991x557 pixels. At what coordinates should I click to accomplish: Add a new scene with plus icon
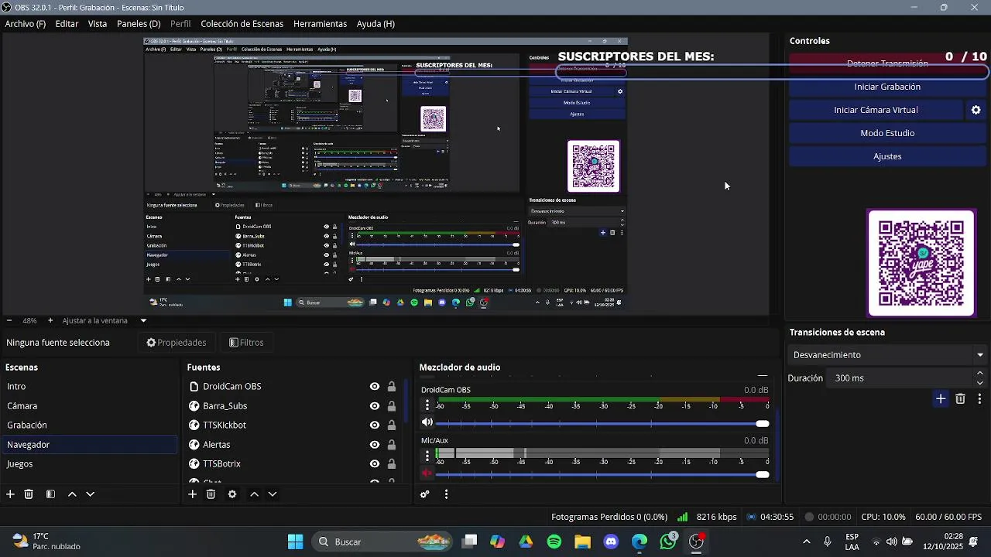point(10,494)
